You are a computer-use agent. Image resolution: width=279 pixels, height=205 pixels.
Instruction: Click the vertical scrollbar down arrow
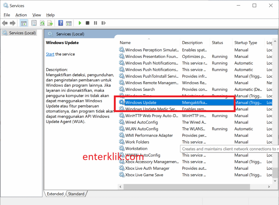pos(275,181)
